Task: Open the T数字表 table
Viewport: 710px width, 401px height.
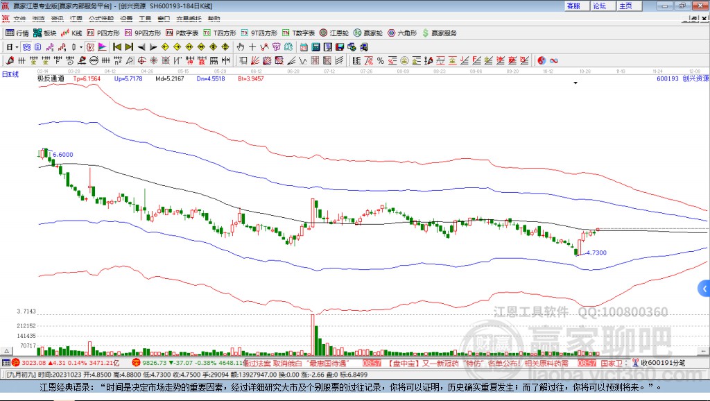Action: tap(298, 33)
